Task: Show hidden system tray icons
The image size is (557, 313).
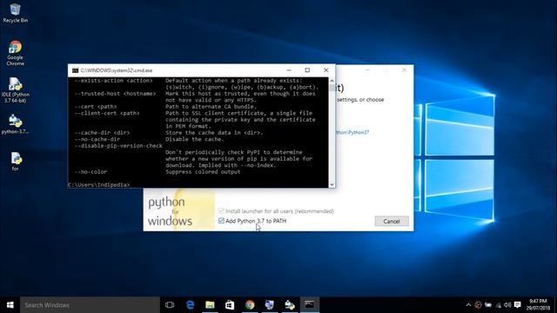Action: click(468, 305)
